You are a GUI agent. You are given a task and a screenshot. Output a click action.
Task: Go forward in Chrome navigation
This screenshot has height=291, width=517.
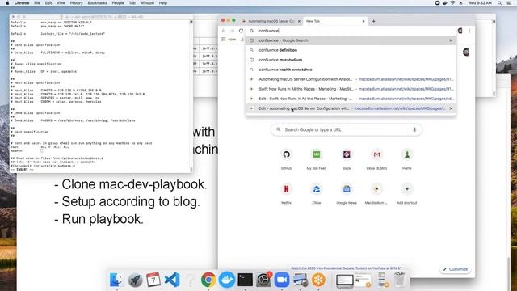(232, 31)
